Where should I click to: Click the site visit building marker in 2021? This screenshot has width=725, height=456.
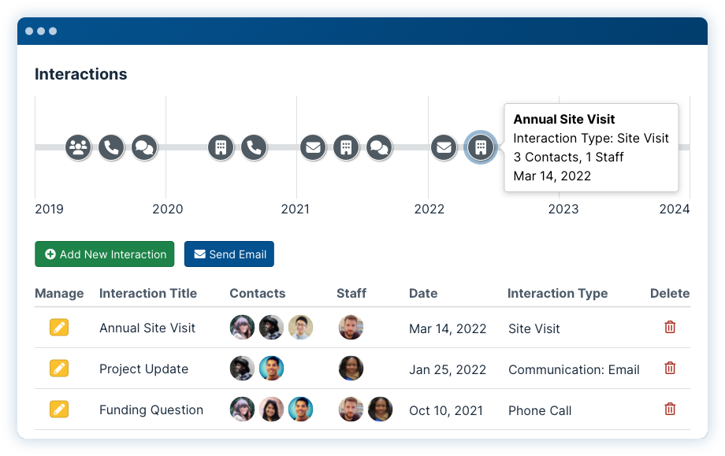(346, 147)
